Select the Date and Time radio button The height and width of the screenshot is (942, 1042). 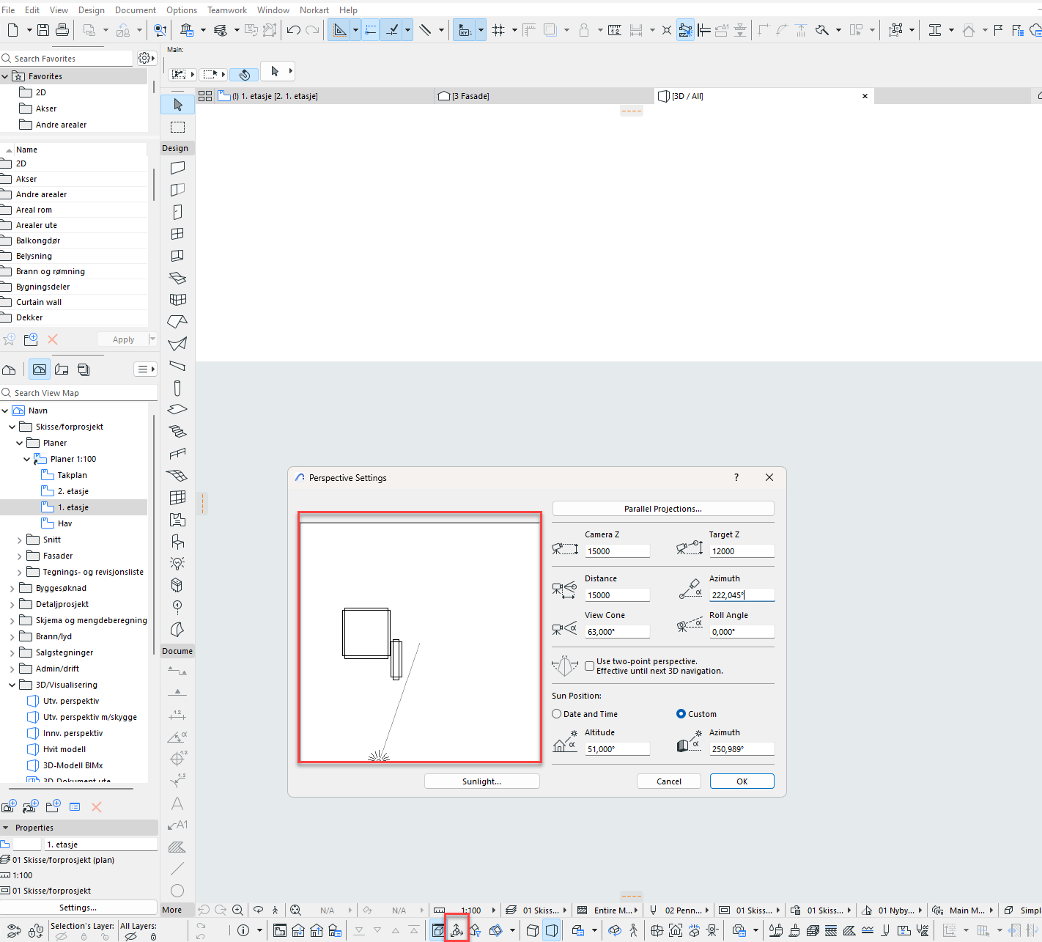point(557,714)
